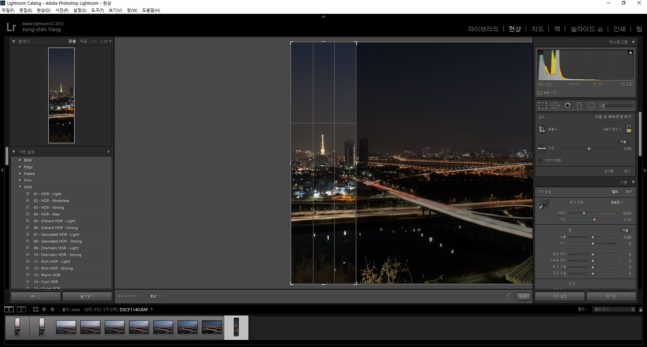Viewport: 647px width, 347px height.
Task: Select the Spot Removal tool
Action: coord(555,106)
